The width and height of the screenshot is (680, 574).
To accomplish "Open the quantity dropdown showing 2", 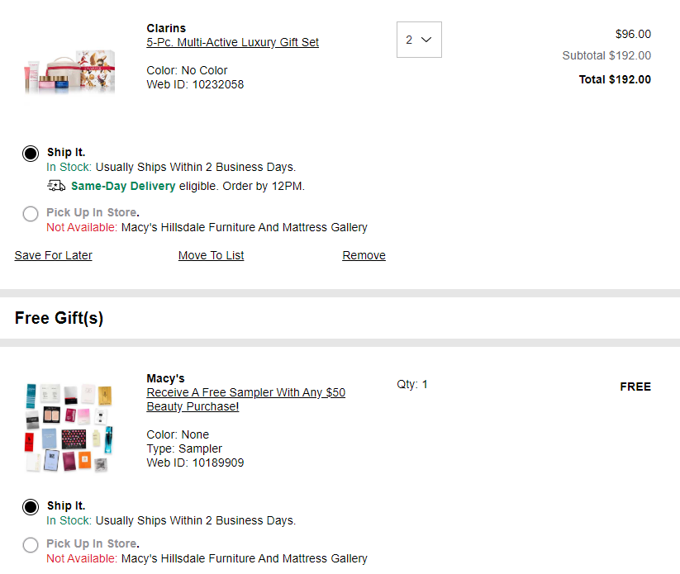I will point(419,40).
